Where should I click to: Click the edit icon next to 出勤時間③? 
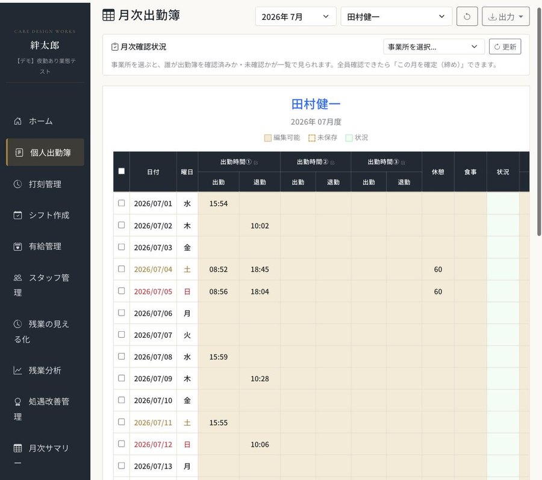point(403,163)
